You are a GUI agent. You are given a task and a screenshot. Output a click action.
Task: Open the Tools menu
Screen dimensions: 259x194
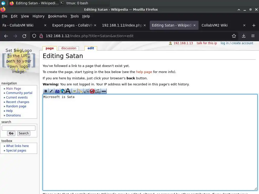click(x=75, y=16)
